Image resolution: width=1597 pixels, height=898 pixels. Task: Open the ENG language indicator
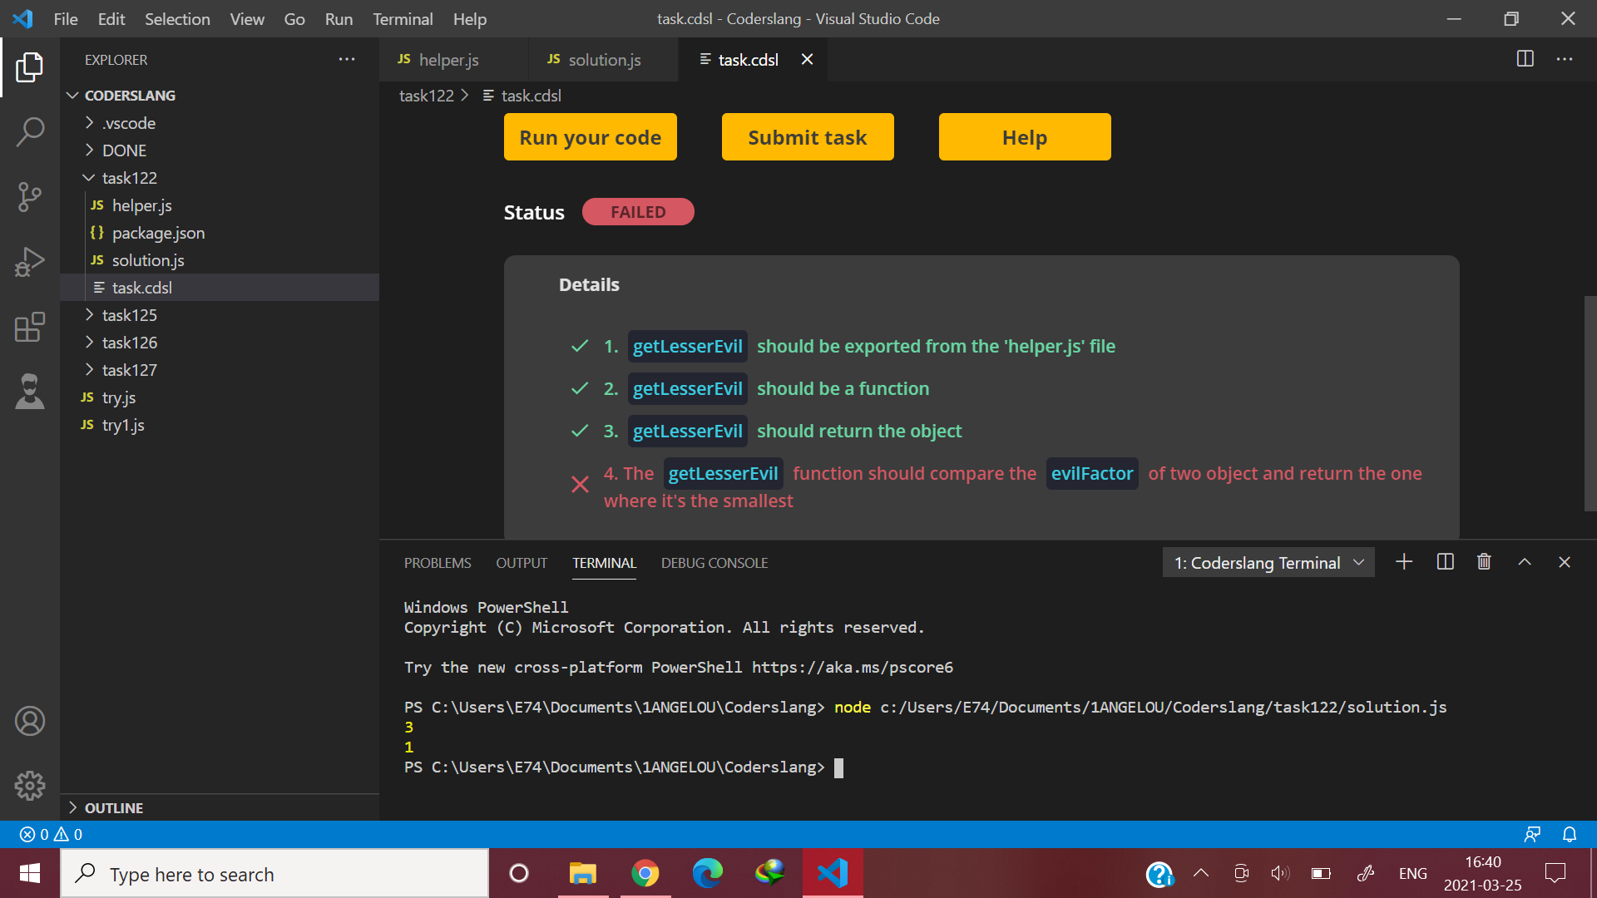1412,873
